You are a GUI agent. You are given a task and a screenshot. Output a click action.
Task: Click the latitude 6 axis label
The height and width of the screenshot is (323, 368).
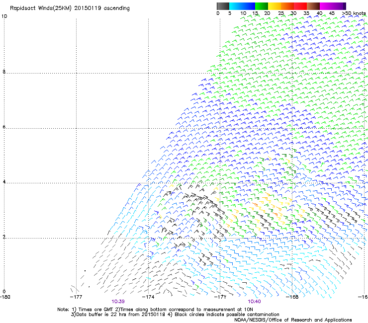pyautogui.click(x=4, y=127)
